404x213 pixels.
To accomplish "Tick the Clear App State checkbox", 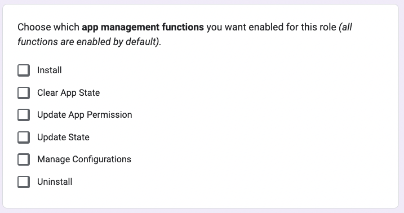I will 24,93.
